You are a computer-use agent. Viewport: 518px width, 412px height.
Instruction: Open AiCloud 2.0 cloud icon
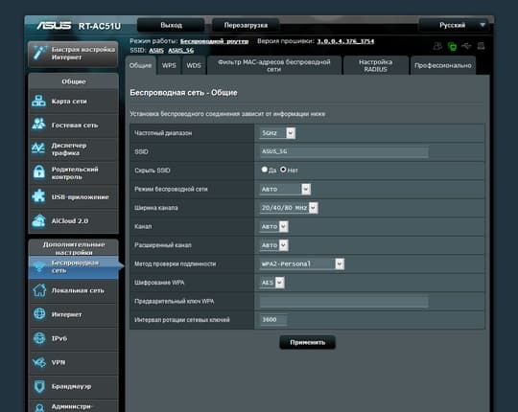pyautogui.click(x=38, y=220)
